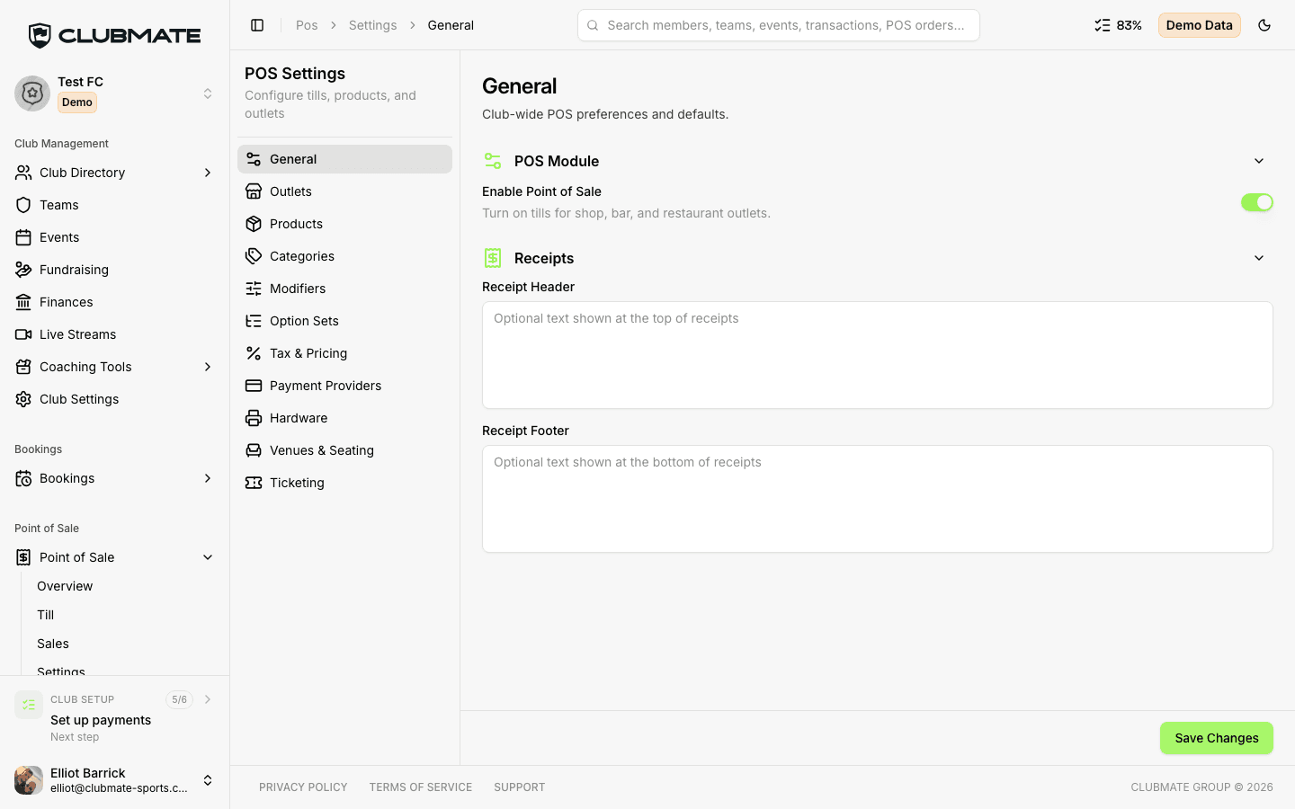Click the Ticketing ticket icon
Viewport: 1295px width, 809px height.
tap(254, 483)
